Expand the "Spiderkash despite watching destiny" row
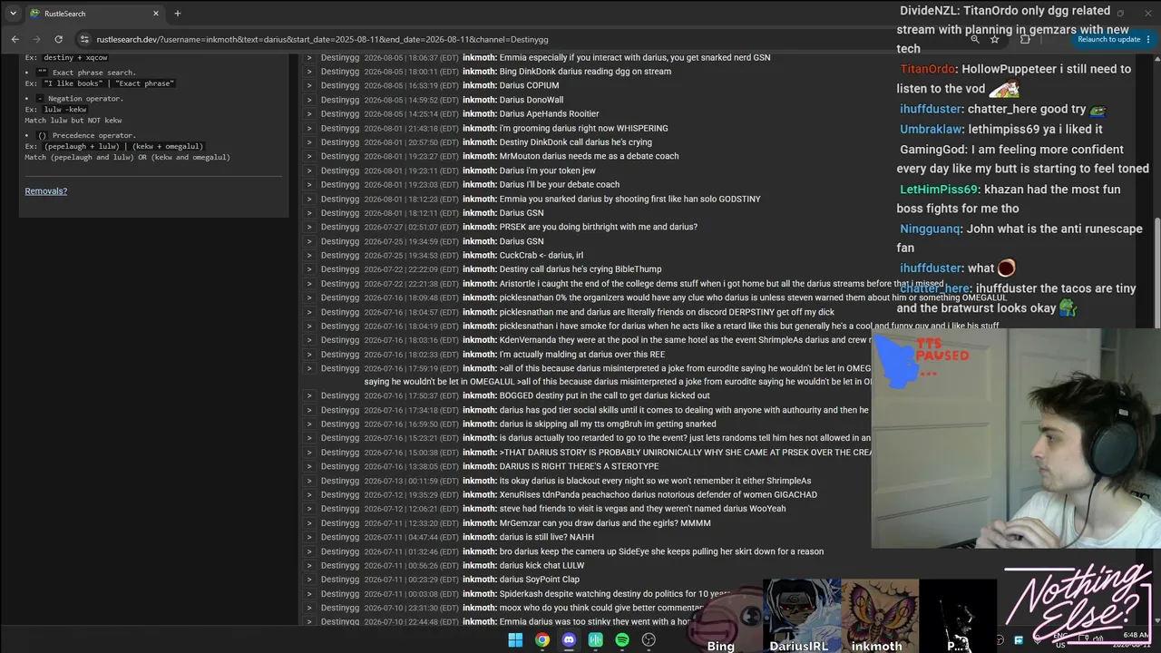Screen dimensions: 1161x653 309,594
